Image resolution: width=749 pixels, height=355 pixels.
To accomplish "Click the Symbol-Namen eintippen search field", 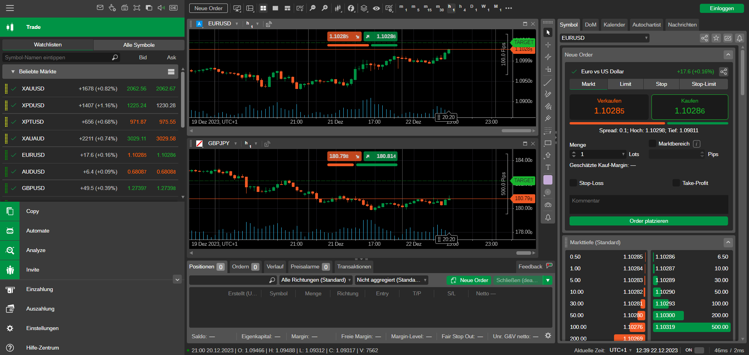I will point(59,57).
